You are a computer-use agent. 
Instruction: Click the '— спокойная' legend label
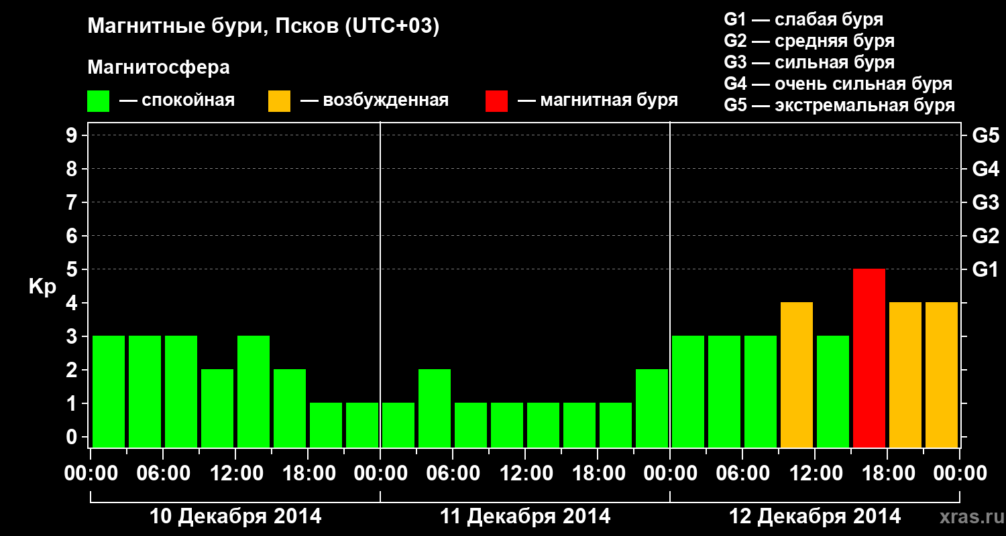tap(177, 100)
